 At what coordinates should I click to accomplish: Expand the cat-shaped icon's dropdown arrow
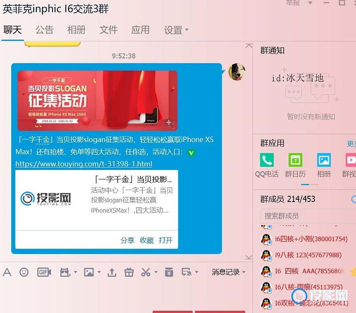[x=75, y=272]
